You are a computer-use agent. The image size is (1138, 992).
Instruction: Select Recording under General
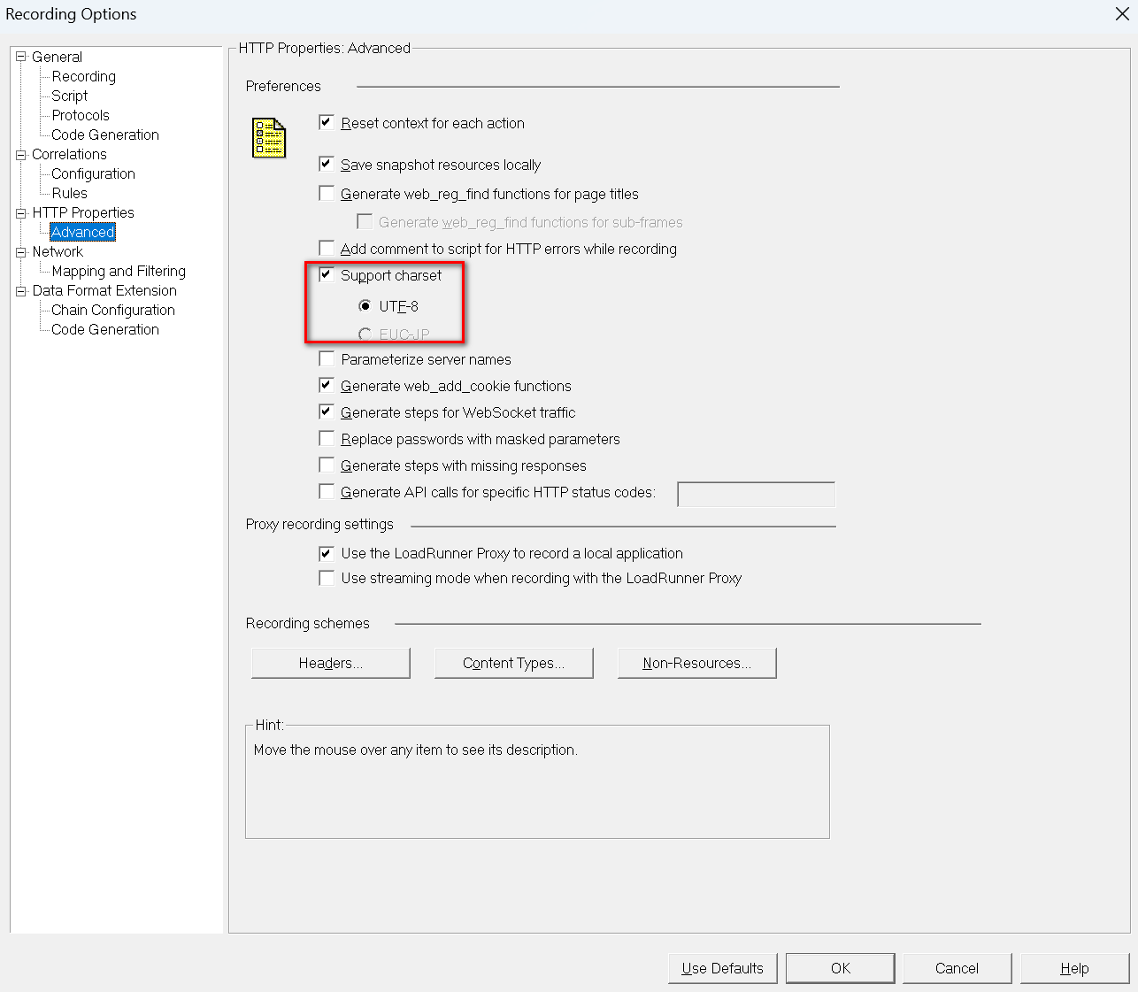tap(83, 76)
